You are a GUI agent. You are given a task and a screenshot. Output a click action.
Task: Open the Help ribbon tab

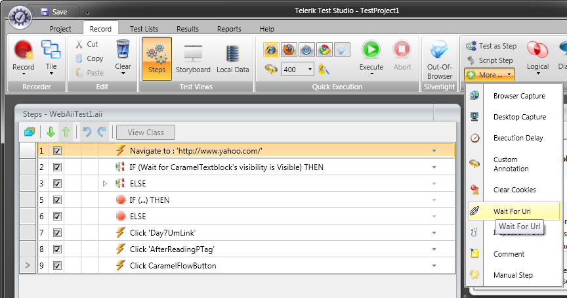pos(267,29)
